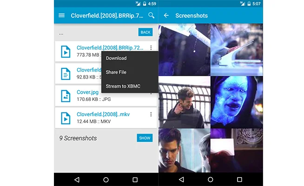
Task: Open the smiling man by fence thumbnail
Action: [185, 102]
